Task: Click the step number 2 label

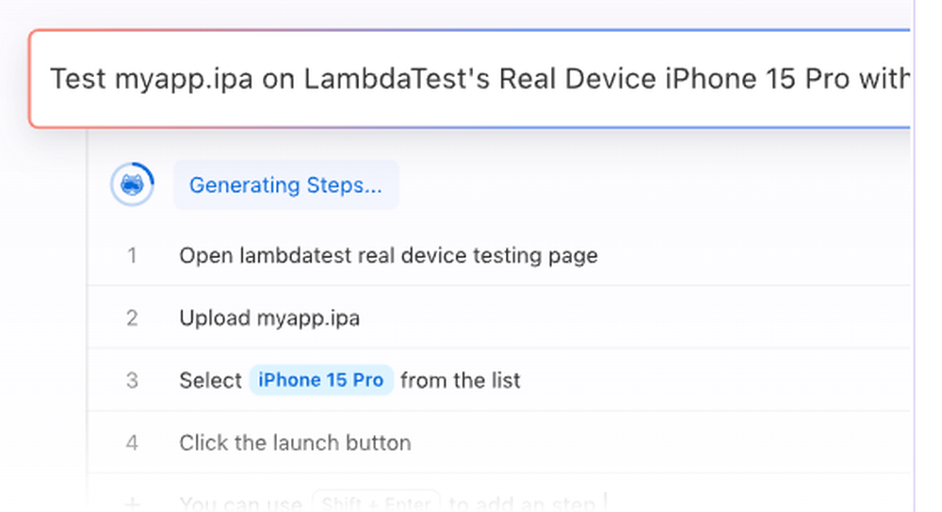Action: pyautogui.click(x=132, y=318)
